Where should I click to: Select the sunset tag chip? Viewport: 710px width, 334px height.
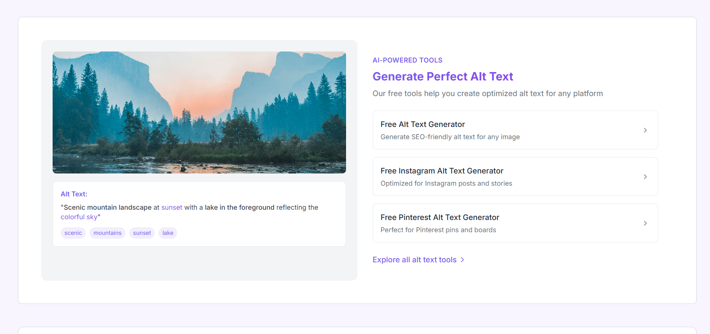(142, 233)
